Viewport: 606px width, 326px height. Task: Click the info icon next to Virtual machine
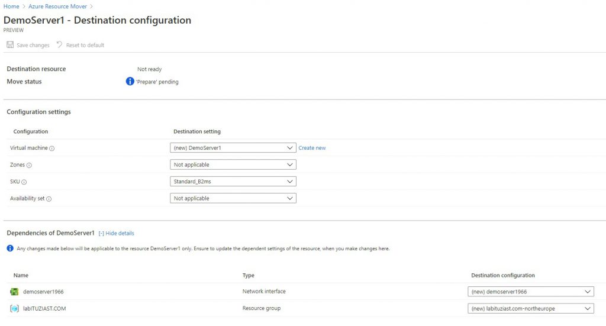tap(52, 149)
